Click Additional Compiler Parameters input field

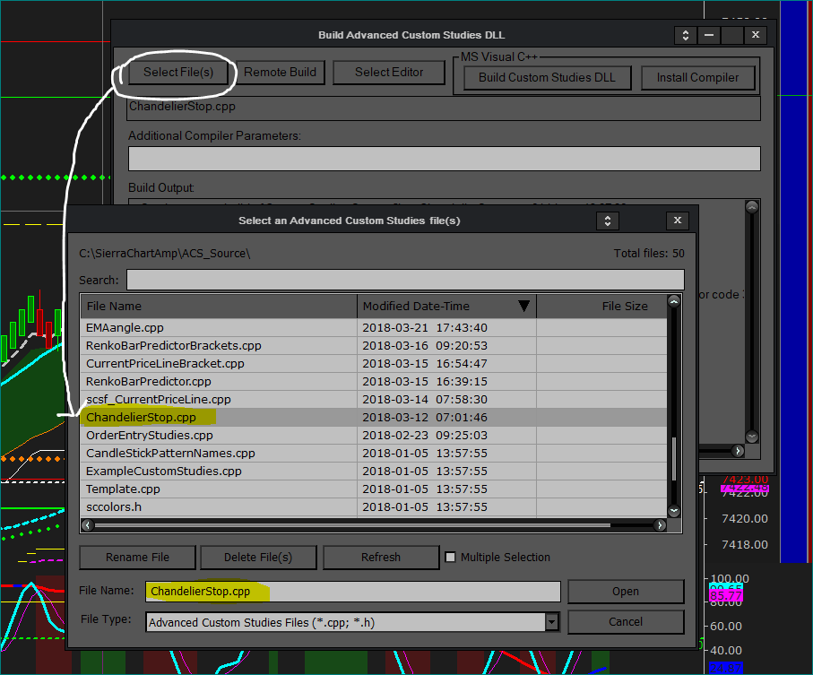pos(445,158)
